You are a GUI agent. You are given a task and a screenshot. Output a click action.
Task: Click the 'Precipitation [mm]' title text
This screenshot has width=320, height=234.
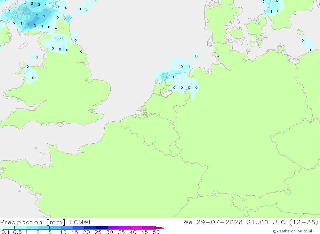(33, 222)
